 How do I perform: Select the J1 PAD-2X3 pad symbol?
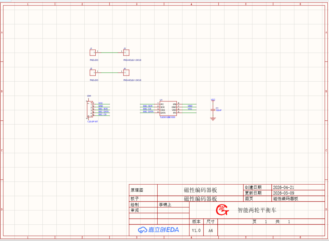[93, 53]
